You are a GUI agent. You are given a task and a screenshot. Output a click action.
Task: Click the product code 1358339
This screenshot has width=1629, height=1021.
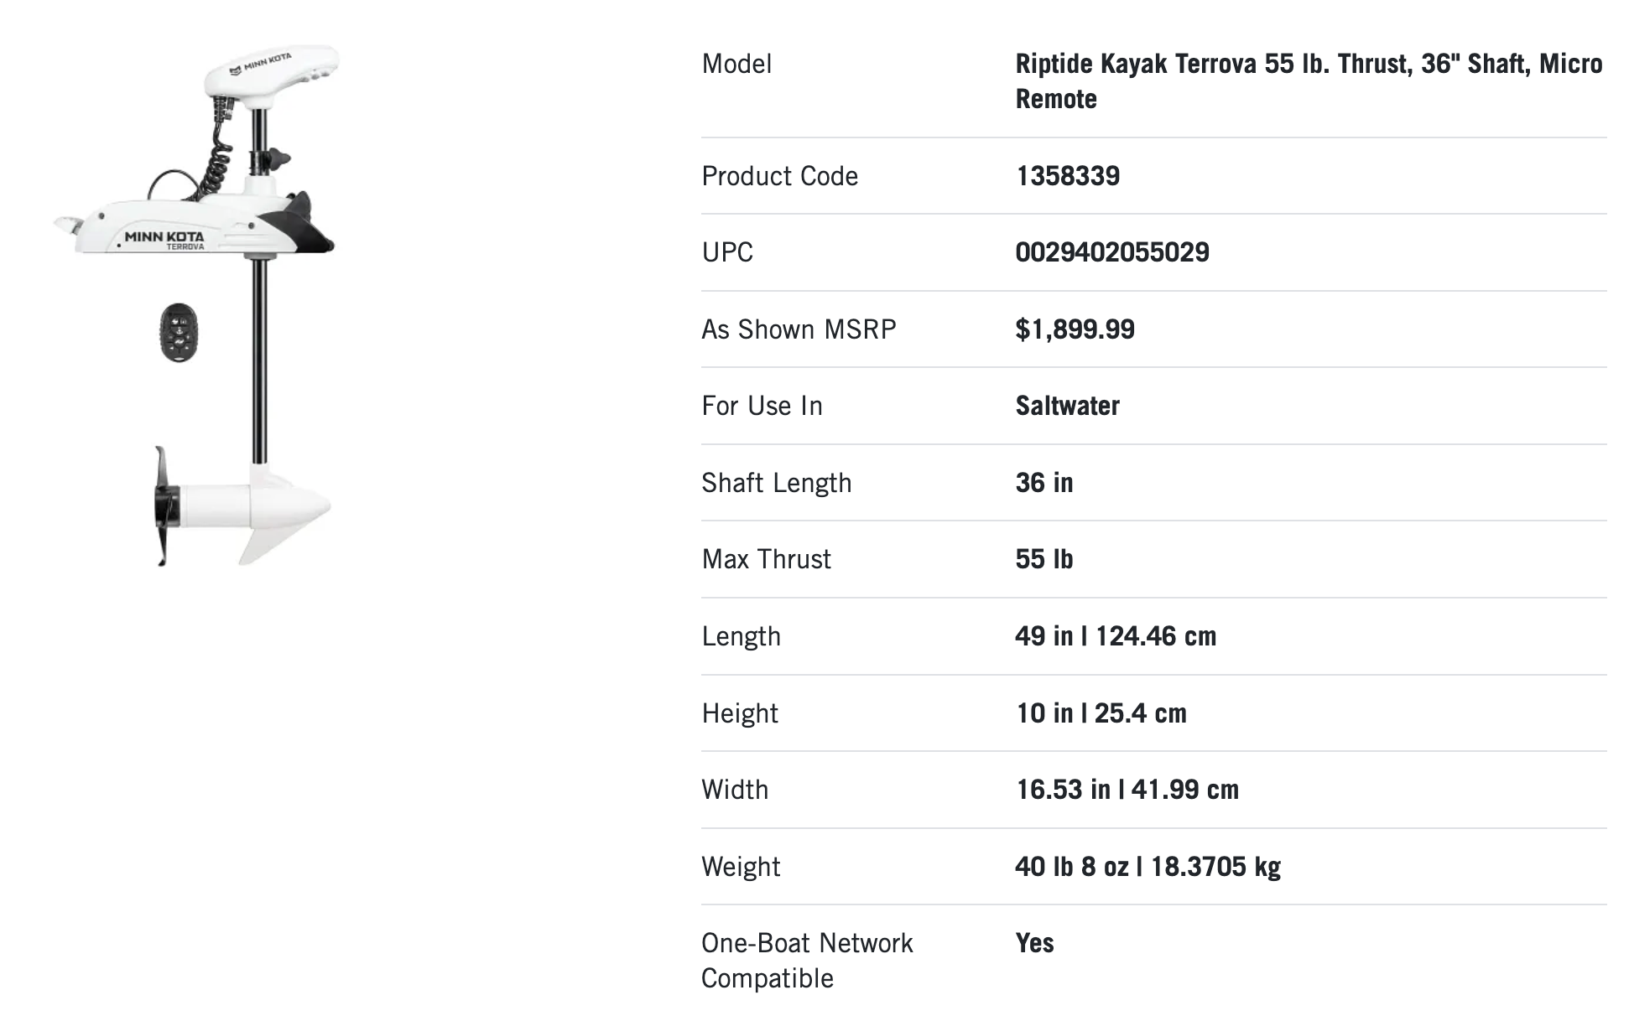tap(1067, 176)
